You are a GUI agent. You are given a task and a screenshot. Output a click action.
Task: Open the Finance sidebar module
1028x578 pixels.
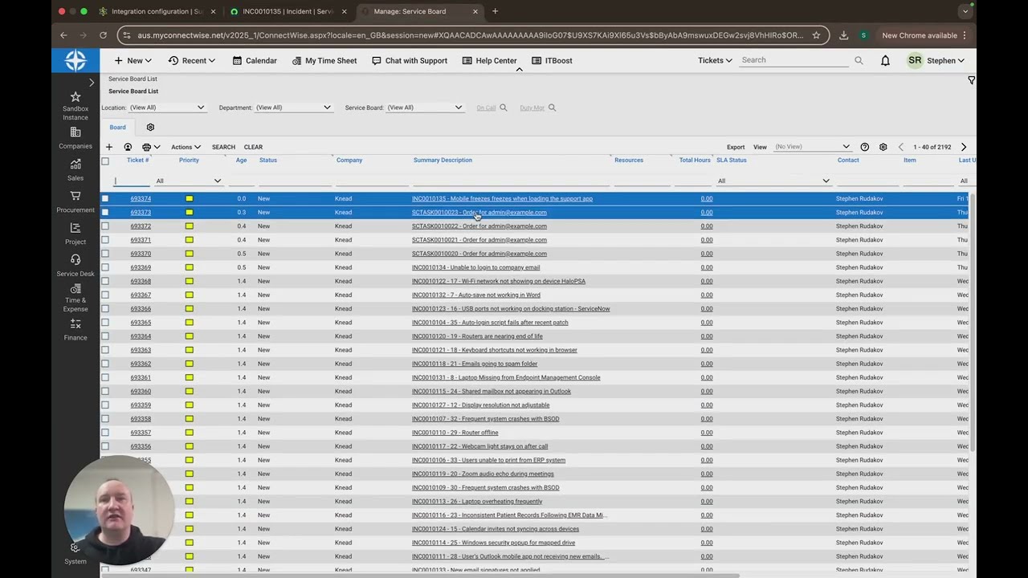75,329
